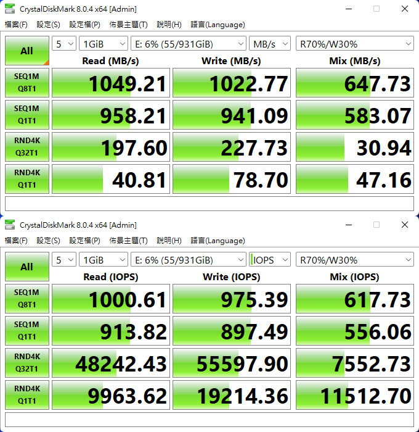Image resolution: width=419 pixels, height=432 pixels.
Task: Expand R70%/W30% mix dropdown in bottom window
Action: point(355,260)
